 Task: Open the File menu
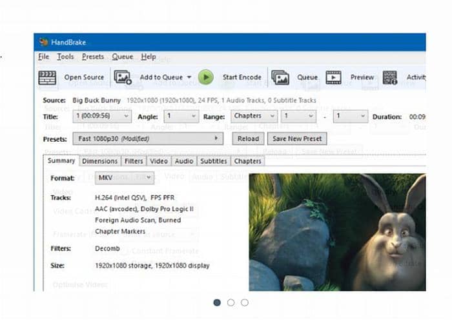pyautogui.click(x=43, y=57)
